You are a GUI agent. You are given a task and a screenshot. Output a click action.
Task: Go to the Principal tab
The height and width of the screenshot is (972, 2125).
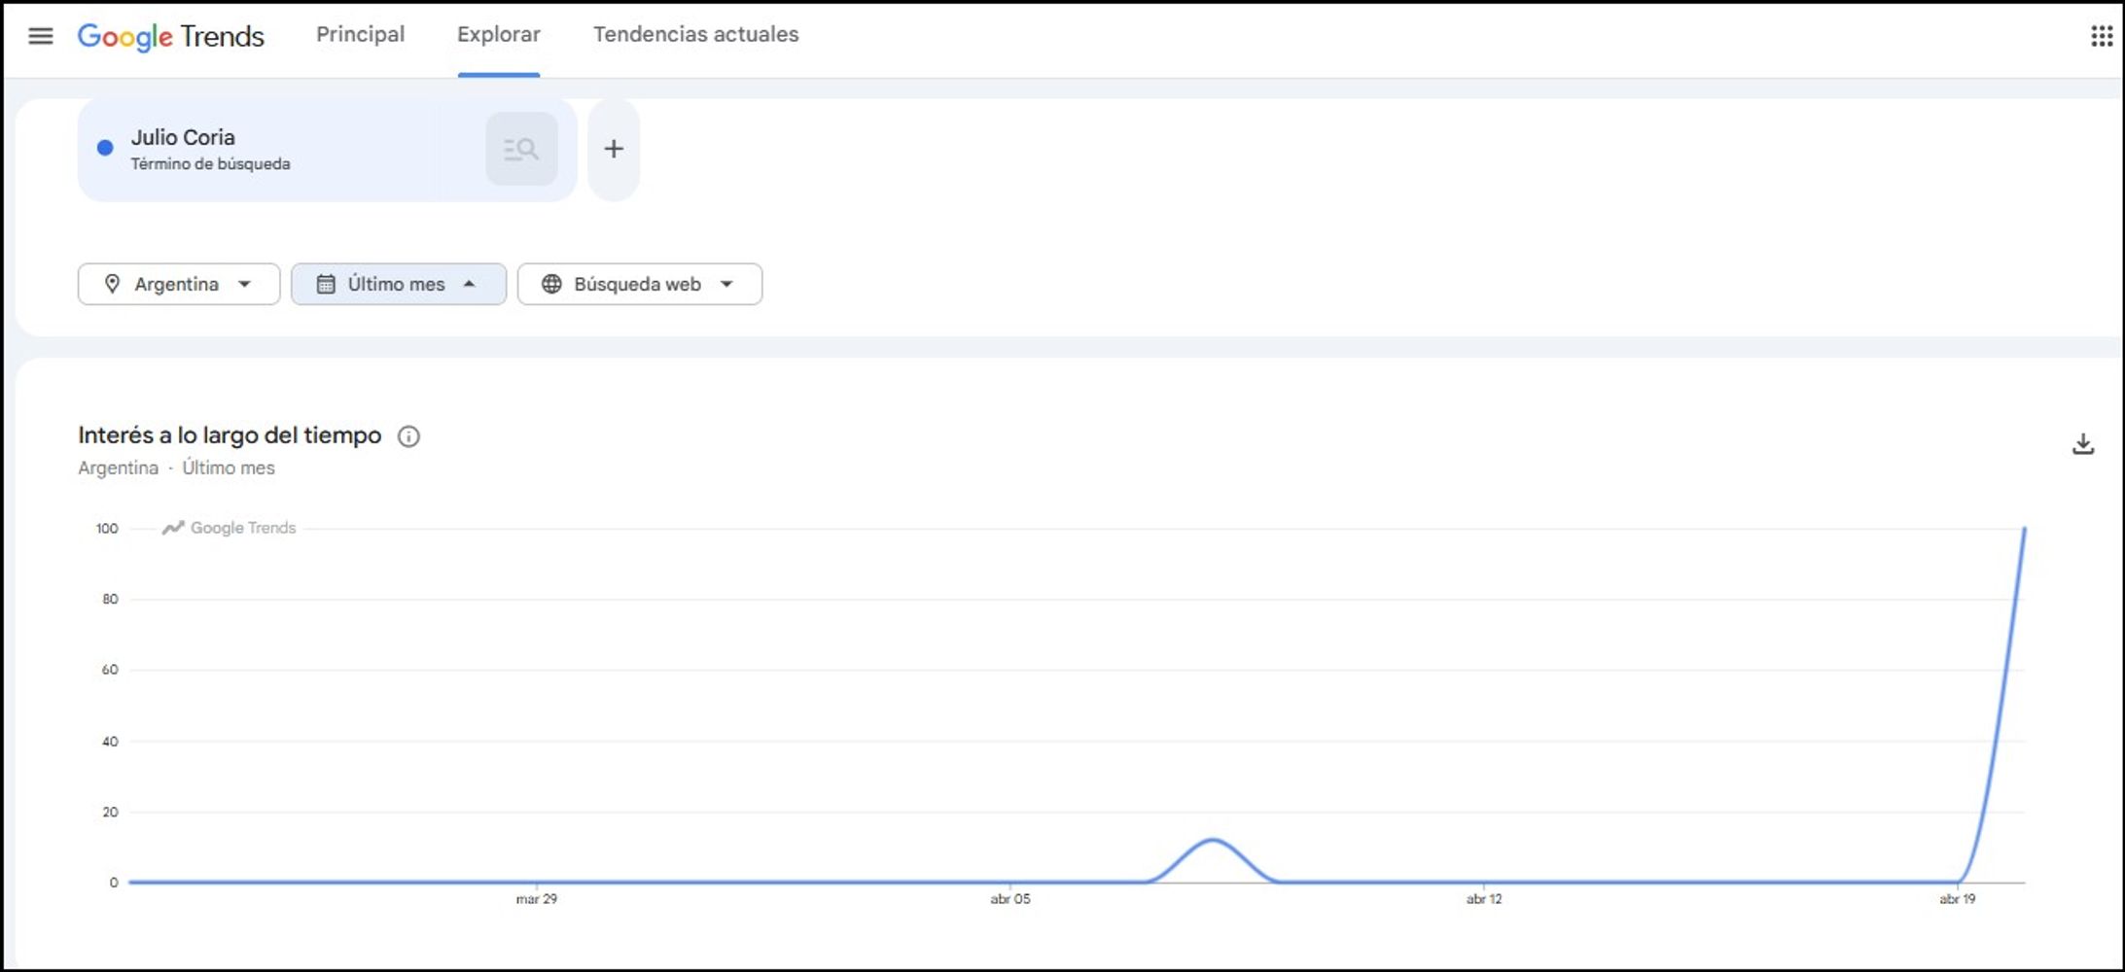(x=360, y=34)
